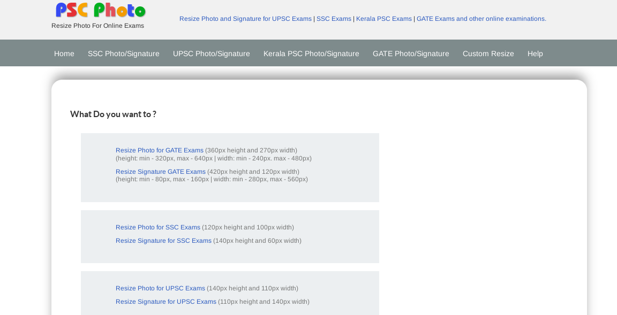Click the SSC Exams header link
Image resolution: width=617 pixels, height=315 pixels.
pos(334,19)
